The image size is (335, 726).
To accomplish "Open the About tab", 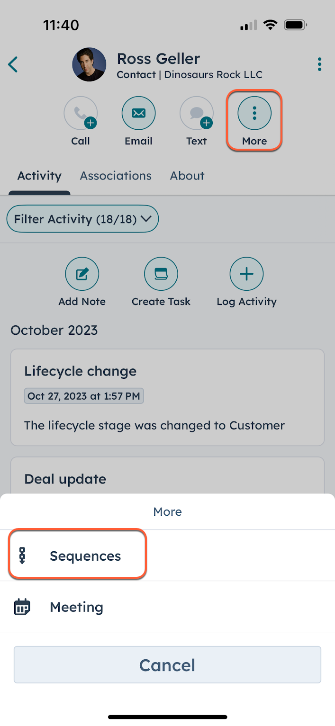I will pos(187,176).
